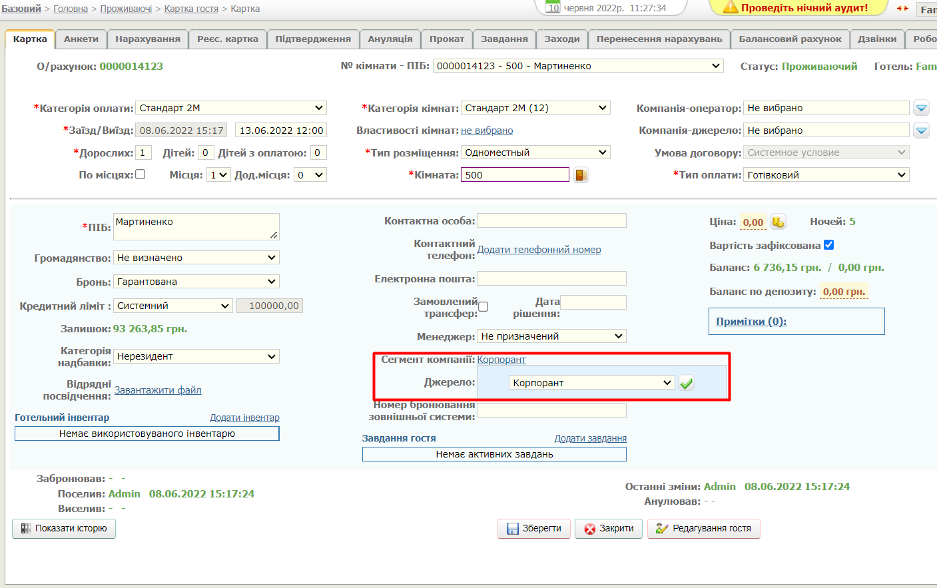Open the 'Балансовий рахунок' tab
Viewport: 937px width, 588px height.
point(790,39)
